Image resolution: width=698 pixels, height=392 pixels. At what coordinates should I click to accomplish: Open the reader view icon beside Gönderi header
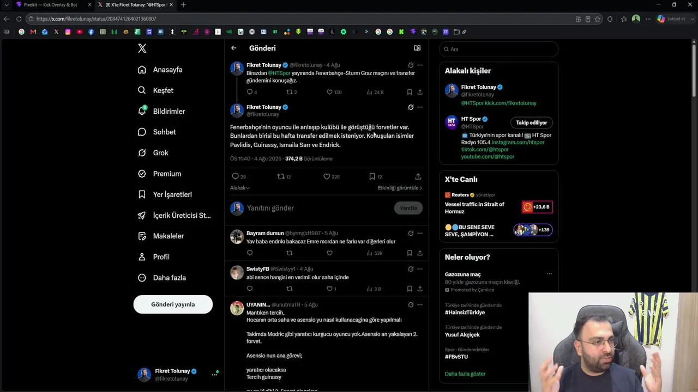(417, 48)
